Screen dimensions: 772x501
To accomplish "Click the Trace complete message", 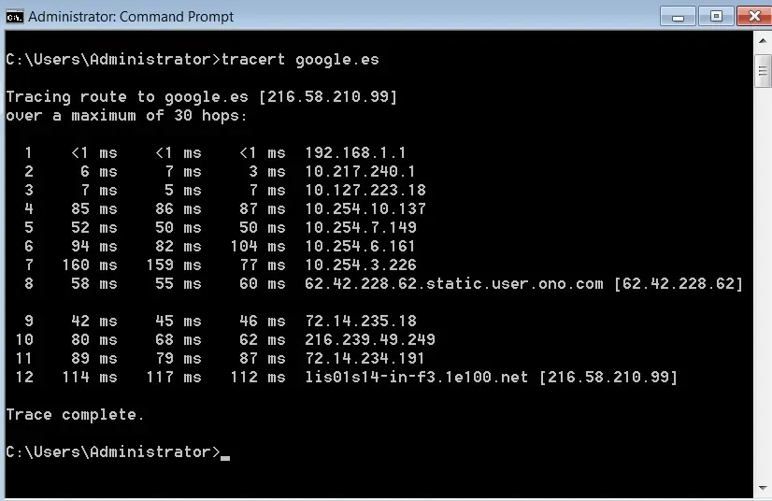I will click(75, 415).
